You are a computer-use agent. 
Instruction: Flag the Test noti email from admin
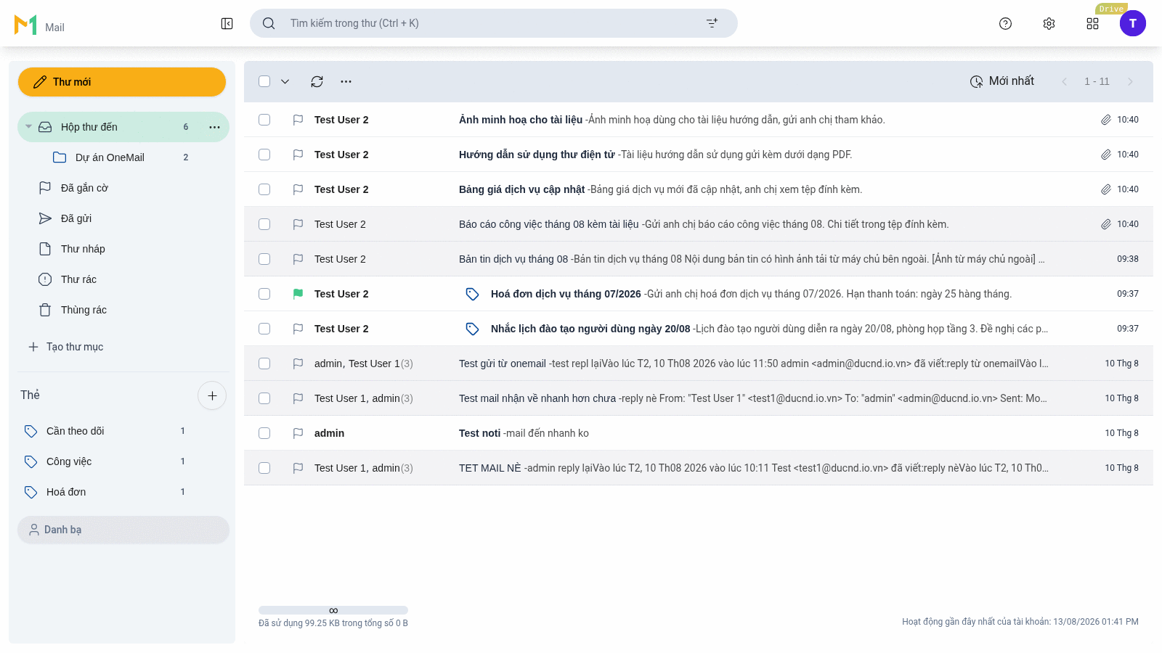coord(298,433)
